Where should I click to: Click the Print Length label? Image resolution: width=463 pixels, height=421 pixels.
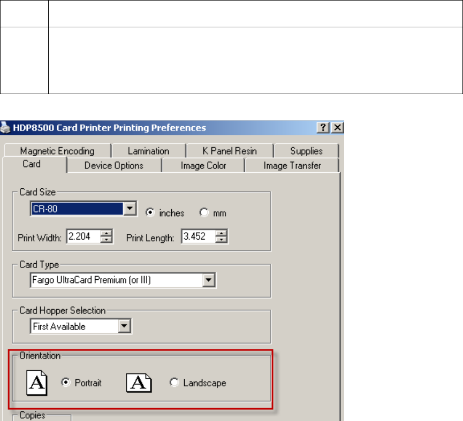[150, 238]
